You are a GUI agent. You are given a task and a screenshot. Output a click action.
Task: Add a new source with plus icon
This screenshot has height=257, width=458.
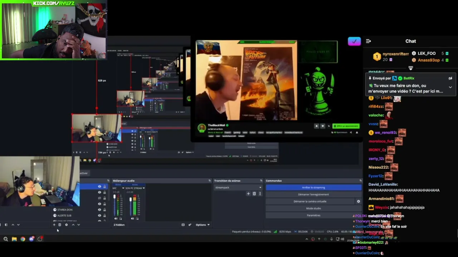(x=54, y=225)
